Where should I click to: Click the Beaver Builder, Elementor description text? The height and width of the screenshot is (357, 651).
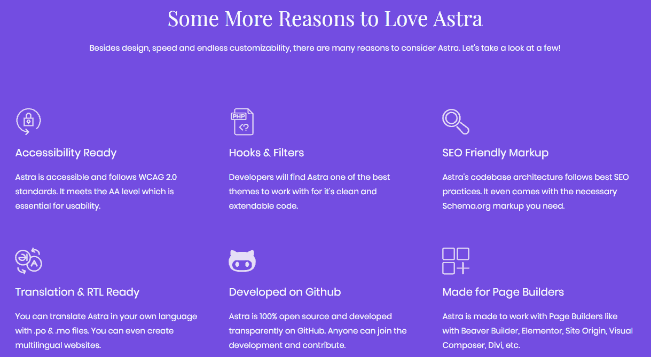tap(537, 330)
